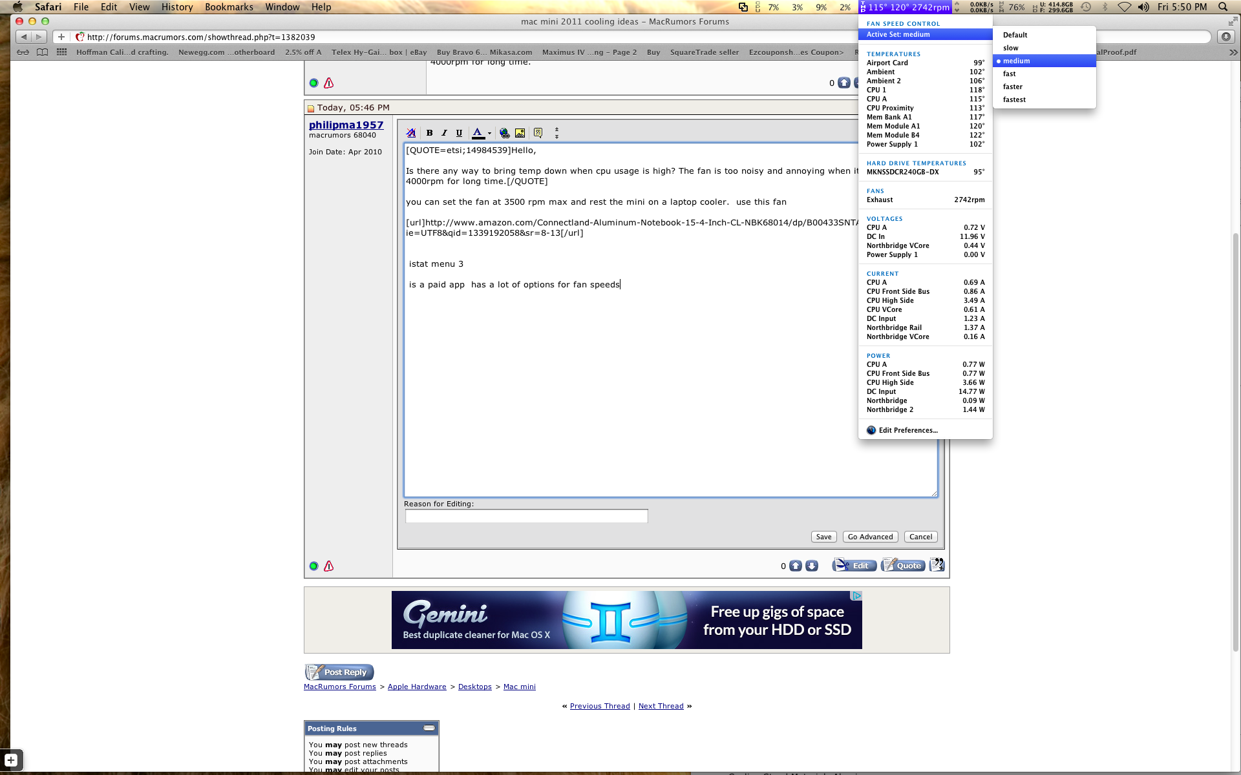Screen dimensions: 1241x775
Task: Click the Save button
Action: coord(823,537)
